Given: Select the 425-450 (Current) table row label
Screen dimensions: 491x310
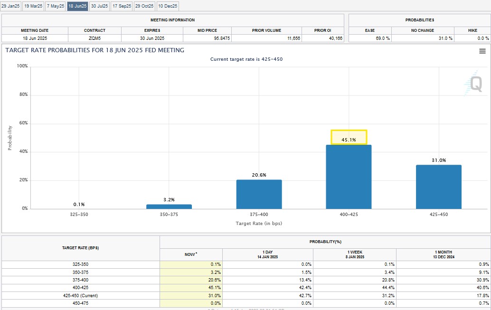Looking at the screenshot, I should (x=81, y=295).
